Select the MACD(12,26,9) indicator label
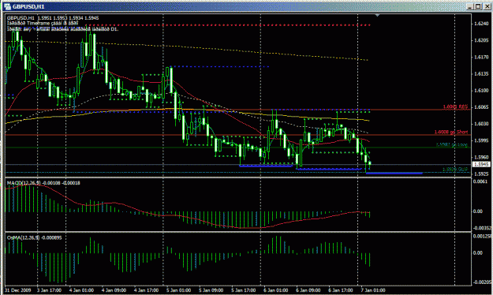Image resolution: width=493 pixels, height=295 pixels. 43,183
